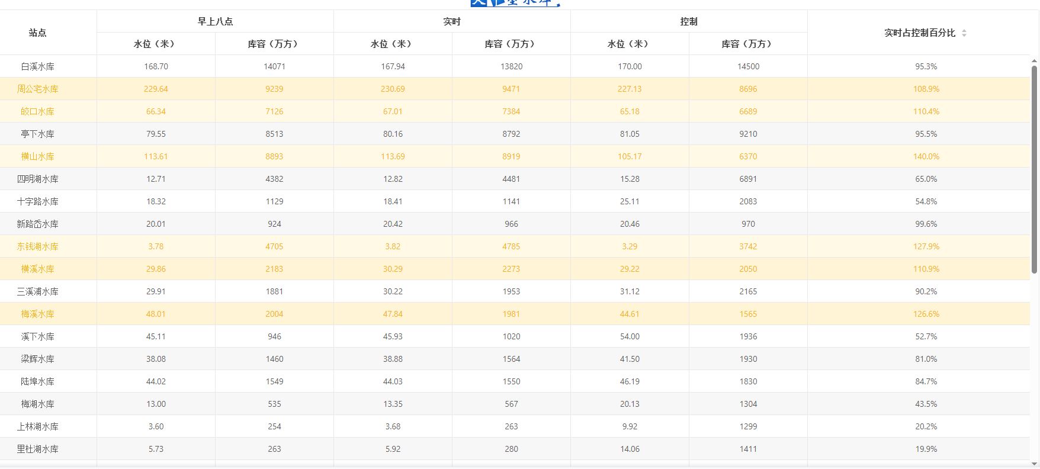Click station name 白溪水库
The height and width of the screenshot is (469, 1040).
[37, 66]
